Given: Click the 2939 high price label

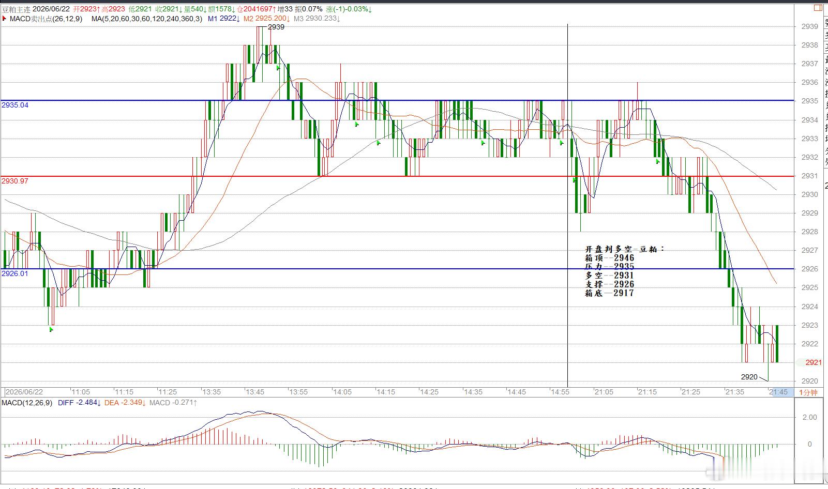Looking at the screenshot, I should point(276,27).
